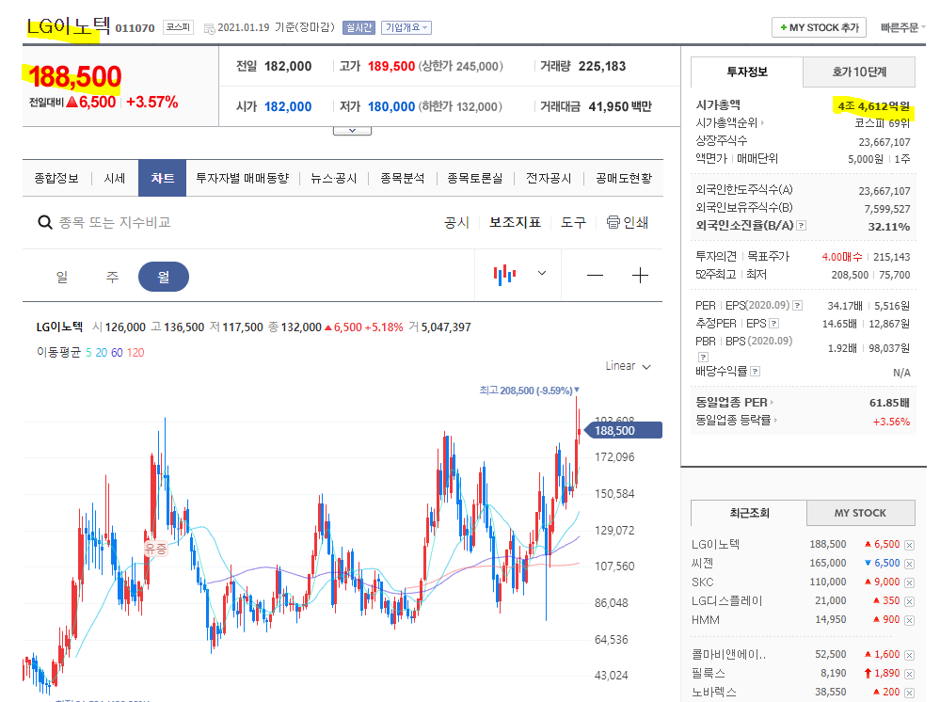The width and height of the screenshot is (940, 702).
Task: Toggle the 20 moving average line
Action: tap(102, 353)
